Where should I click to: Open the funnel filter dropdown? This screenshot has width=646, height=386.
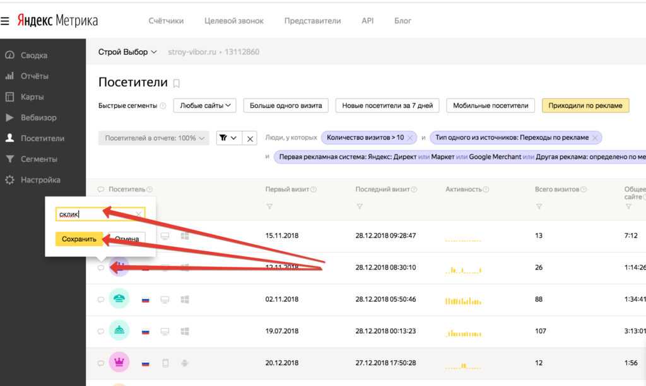click(x=228, y=138)
